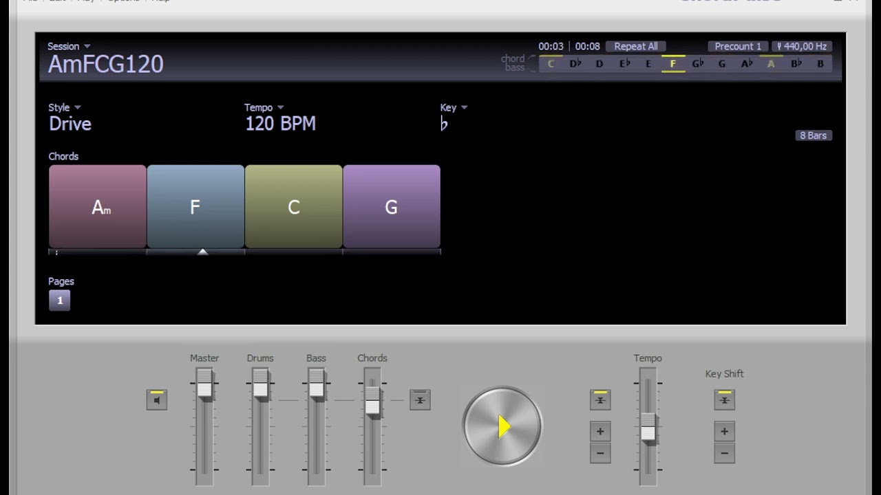The image size is (881, 495).
Task: Start playback with the round play button
Action: [x=502, y=426]
